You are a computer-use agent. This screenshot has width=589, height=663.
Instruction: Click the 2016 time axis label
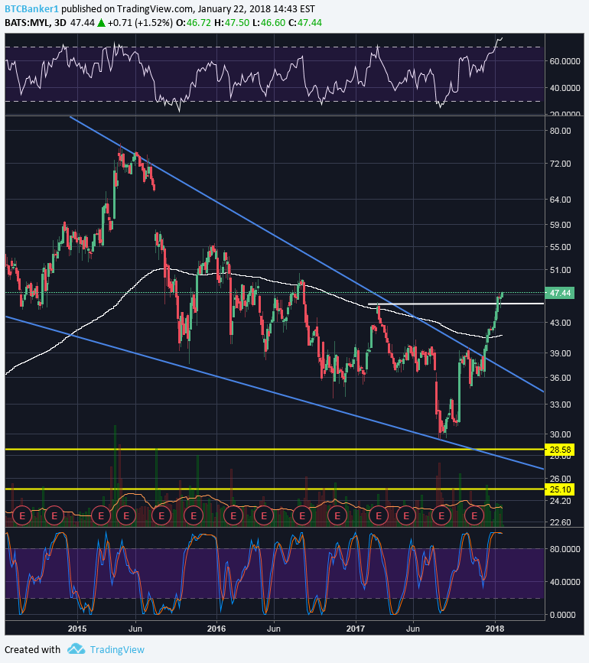point(216,629)
